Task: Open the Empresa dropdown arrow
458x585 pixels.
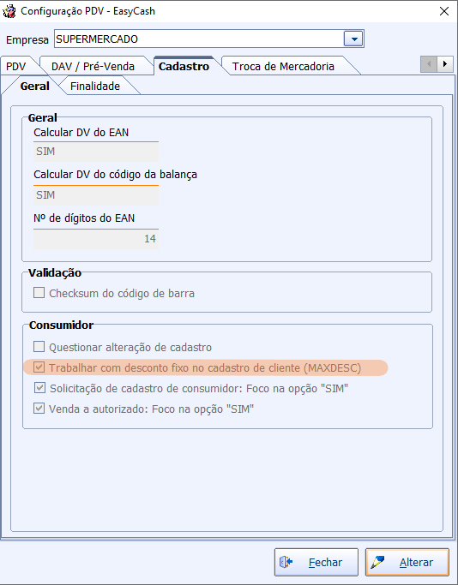Action: 353,39
